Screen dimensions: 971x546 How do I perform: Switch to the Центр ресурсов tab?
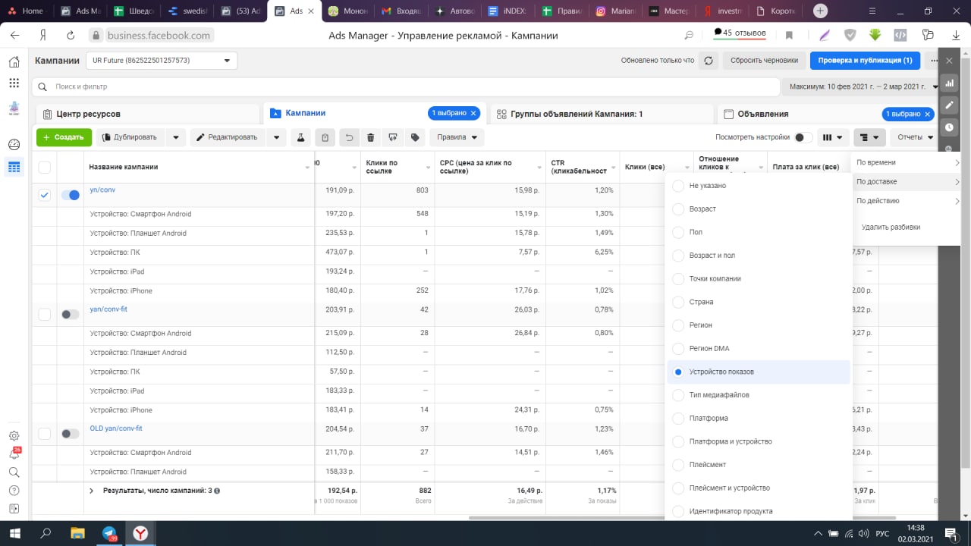[147, 114]
